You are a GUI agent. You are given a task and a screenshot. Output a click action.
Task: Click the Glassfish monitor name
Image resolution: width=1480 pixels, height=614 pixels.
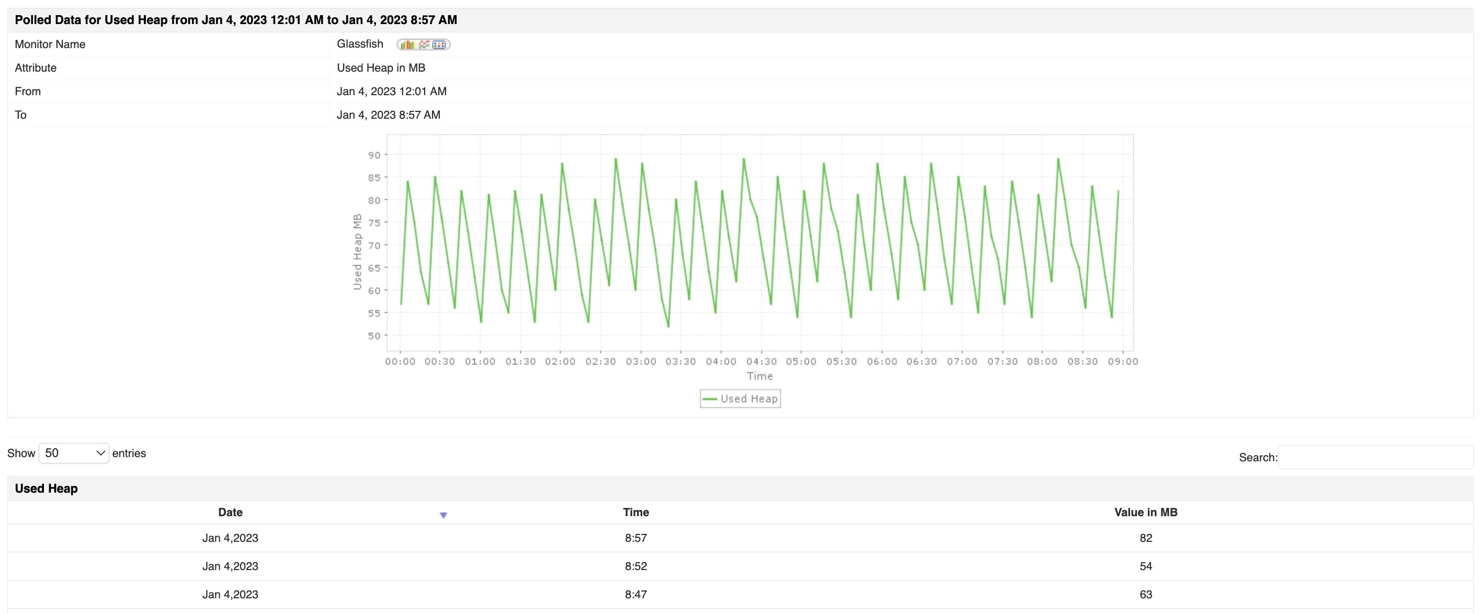pos(360,43)
